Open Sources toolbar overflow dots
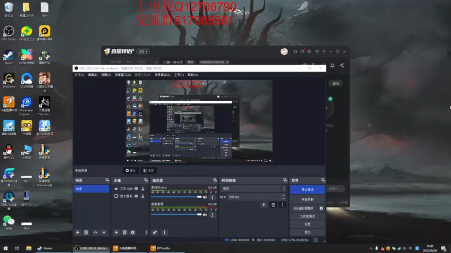451x253 pixels. coord(146,232)
